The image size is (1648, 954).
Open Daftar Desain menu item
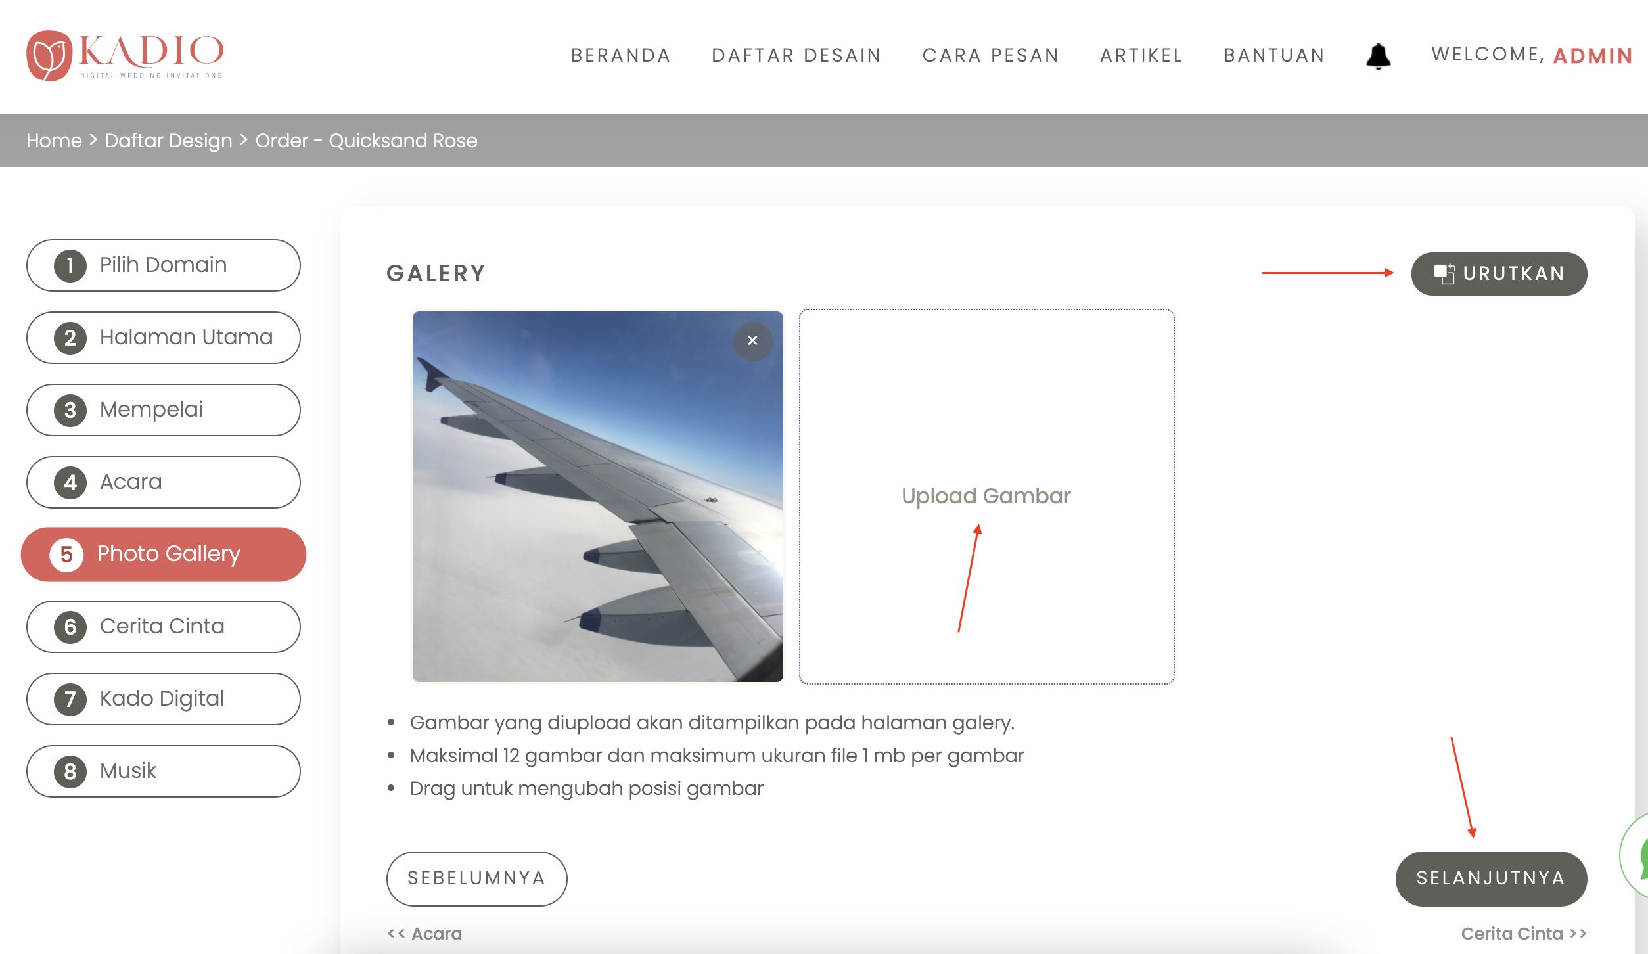click(796, 55)
